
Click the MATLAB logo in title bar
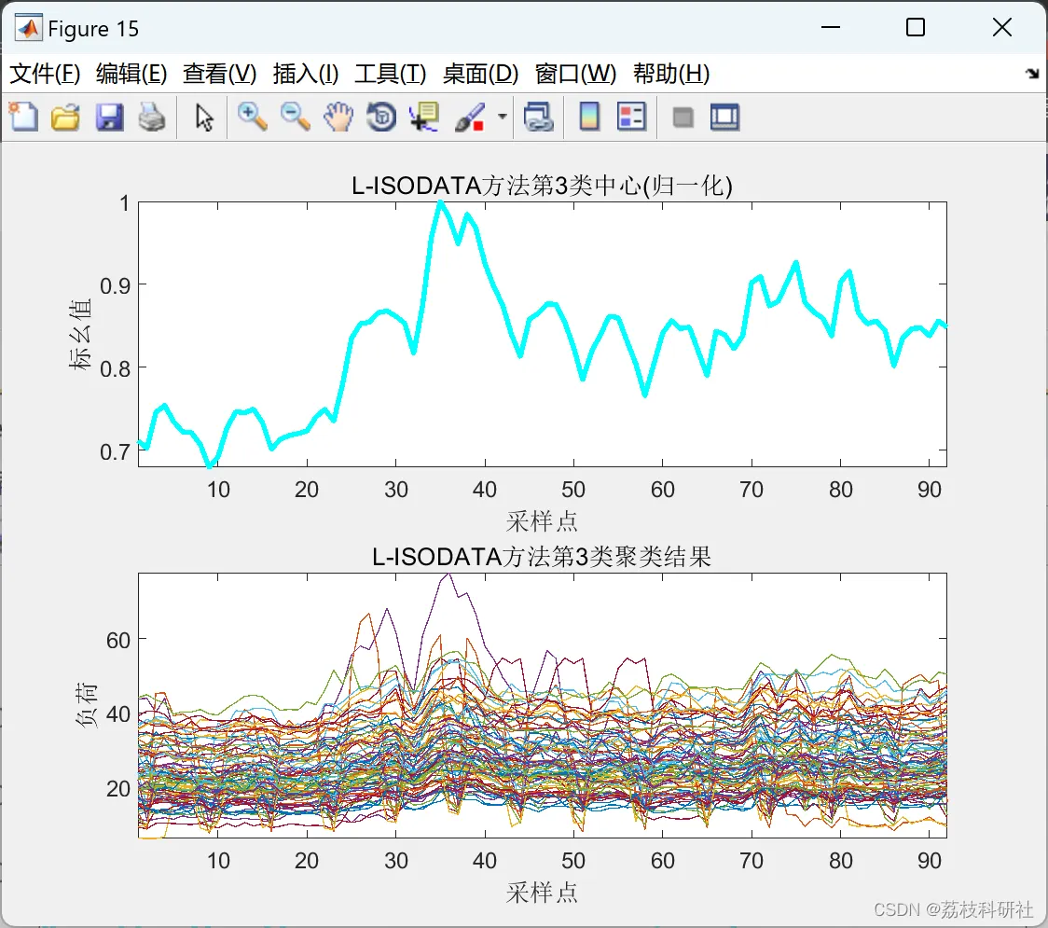coord(28,28)
